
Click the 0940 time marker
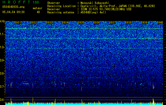tap(160, 23)
